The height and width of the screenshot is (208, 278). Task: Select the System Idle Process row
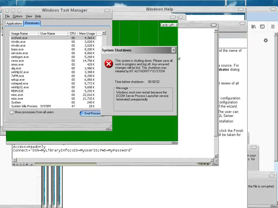click(x=53, y=106)
